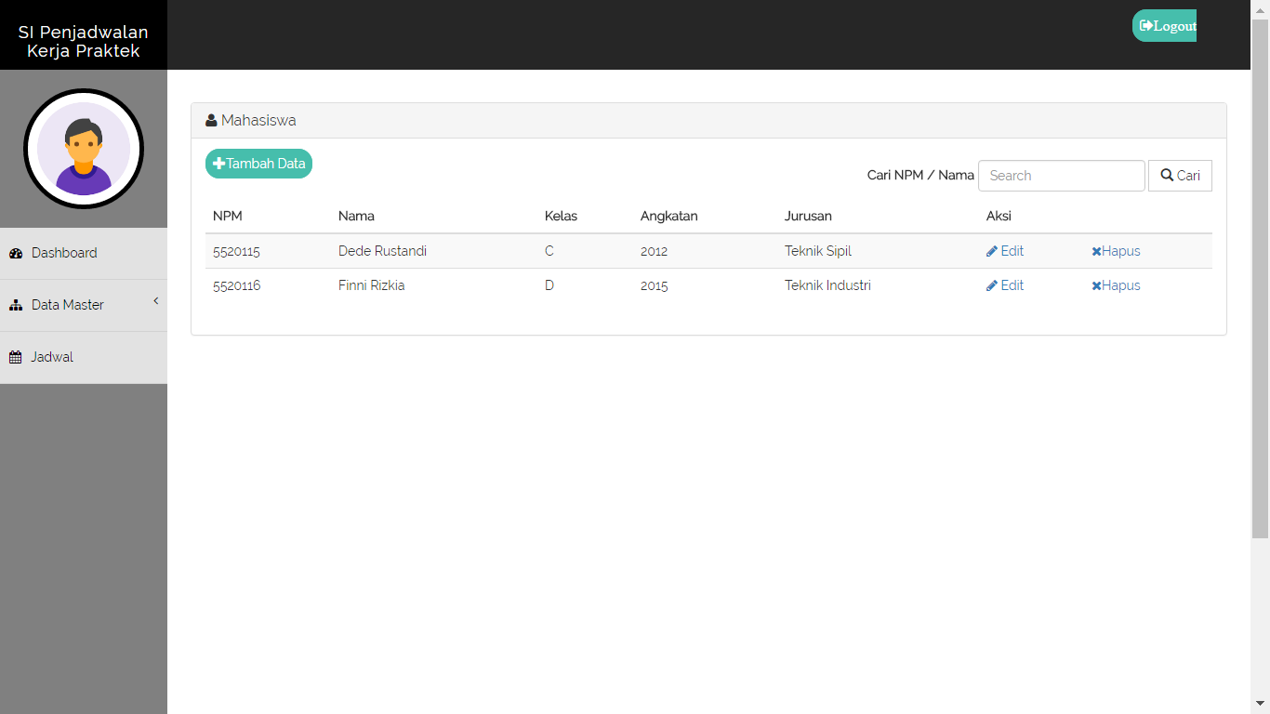Click pencil icon for Dede Rustandi row
The width and height of the screenshot is (1270, 714).
click(992, 251)
